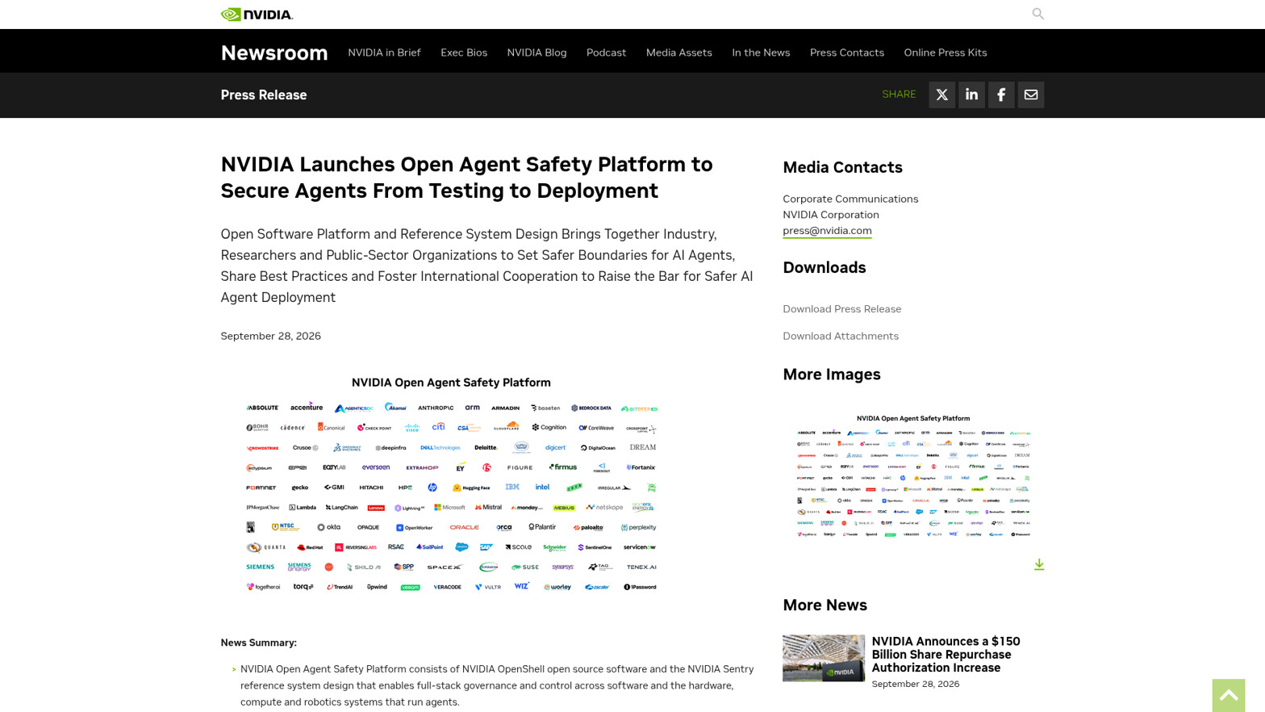Open the Online Press Kits menu item
The height and width of the screenshot is (712, 1265).
tap(945, 52)
